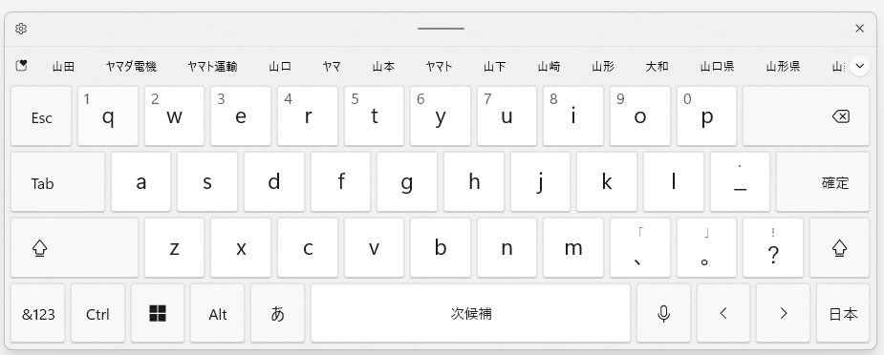
Task: Select the suggestion 山形県
Action: pos(783,67)
